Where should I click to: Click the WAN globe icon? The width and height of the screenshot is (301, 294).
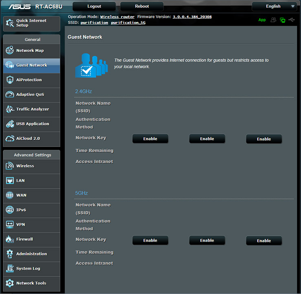click(x=10, y=195)
